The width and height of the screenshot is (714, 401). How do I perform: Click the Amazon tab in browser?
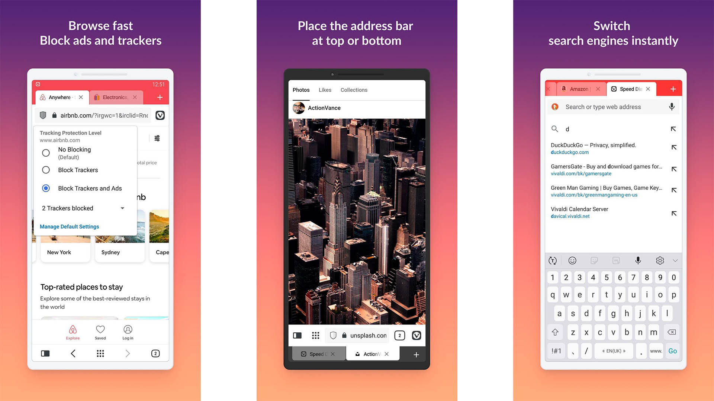576,89
